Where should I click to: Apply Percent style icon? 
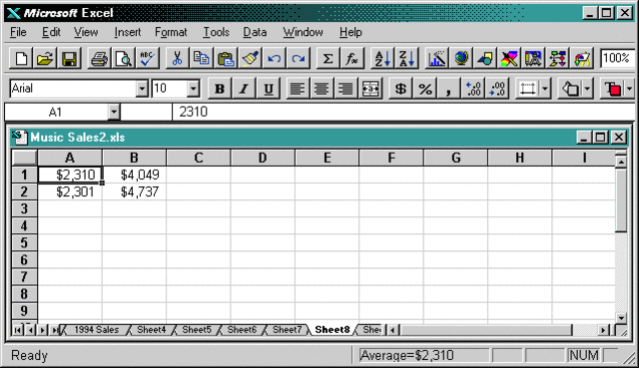pos(424,89)
